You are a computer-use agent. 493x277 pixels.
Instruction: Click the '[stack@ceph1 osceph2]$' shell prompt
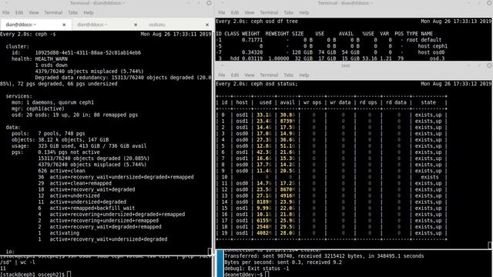[x=32, y=275]
